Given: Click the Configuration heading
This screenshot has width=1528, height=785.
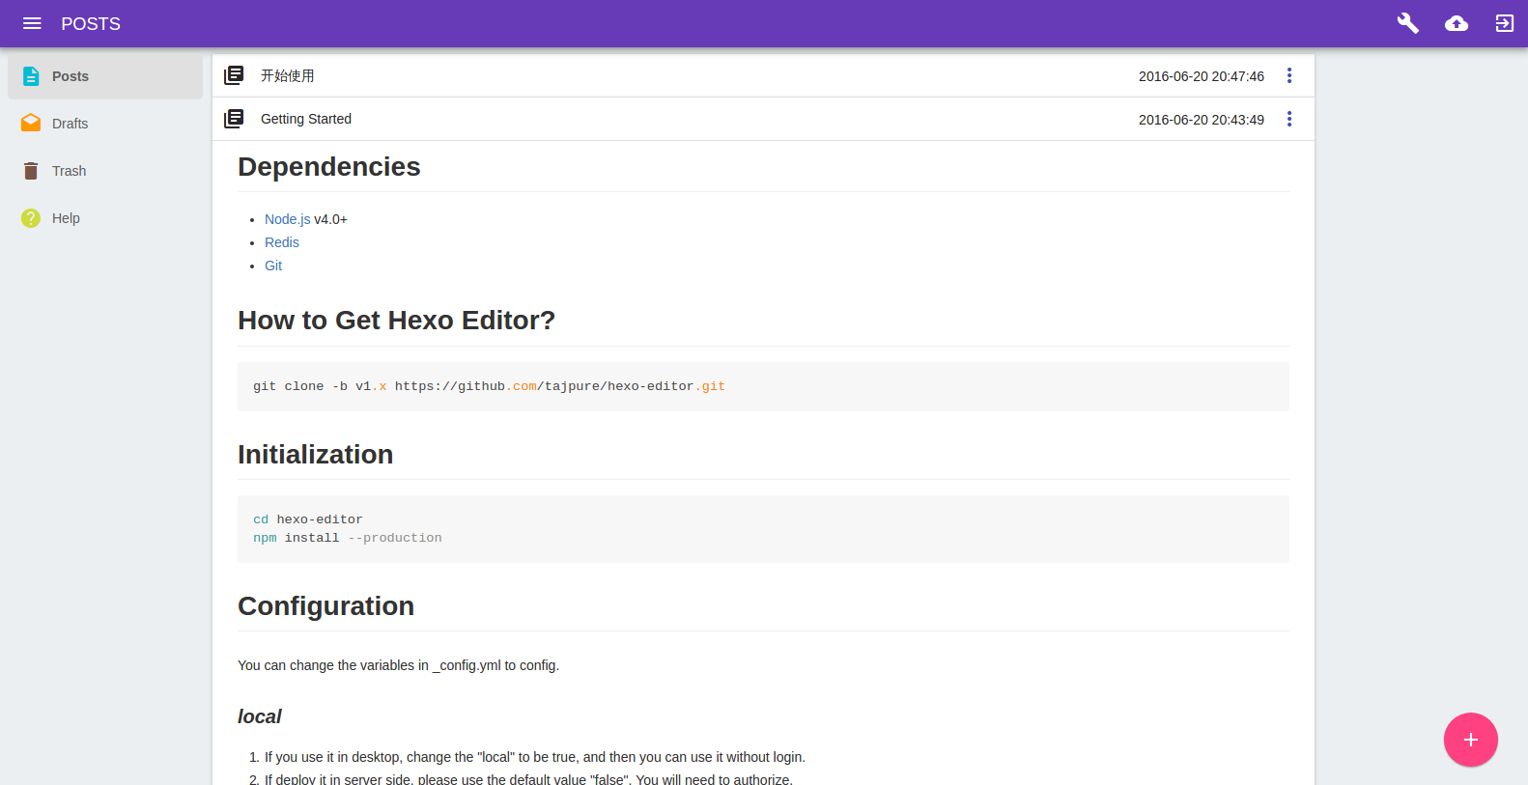Looking at the screenshot, I should coord(326,606).
